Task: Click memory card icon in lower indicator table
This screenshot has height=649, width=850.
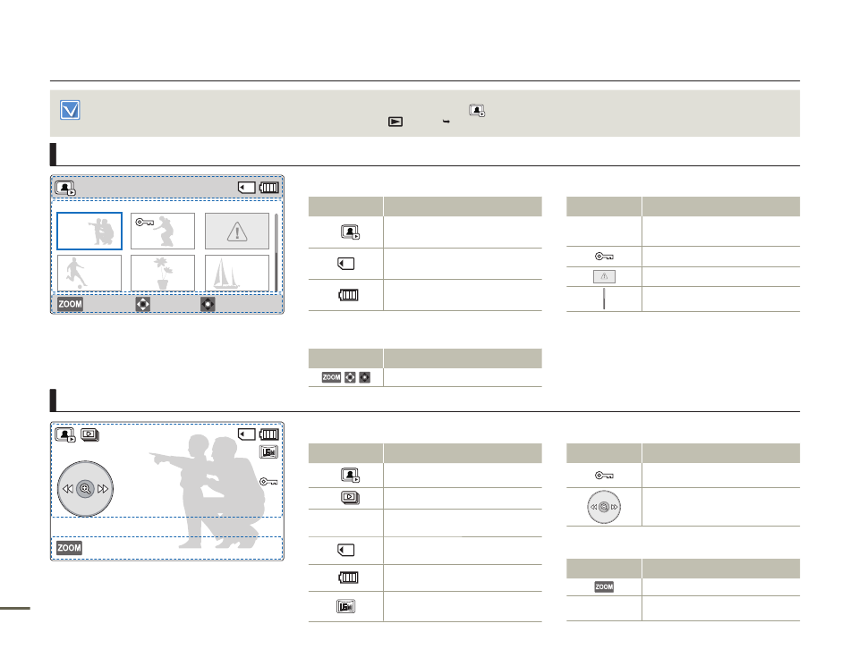Action: click(x=346, y=551)
